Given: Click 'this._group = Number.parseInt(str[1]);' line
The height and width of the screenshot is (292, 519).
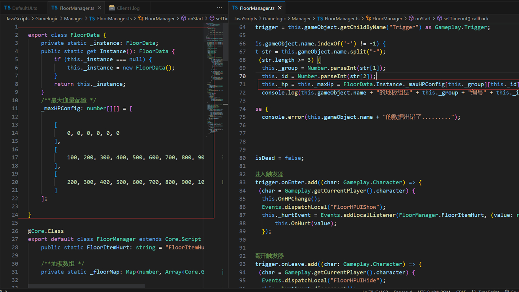Looking at the screenshot, I should tap(323, 68).
